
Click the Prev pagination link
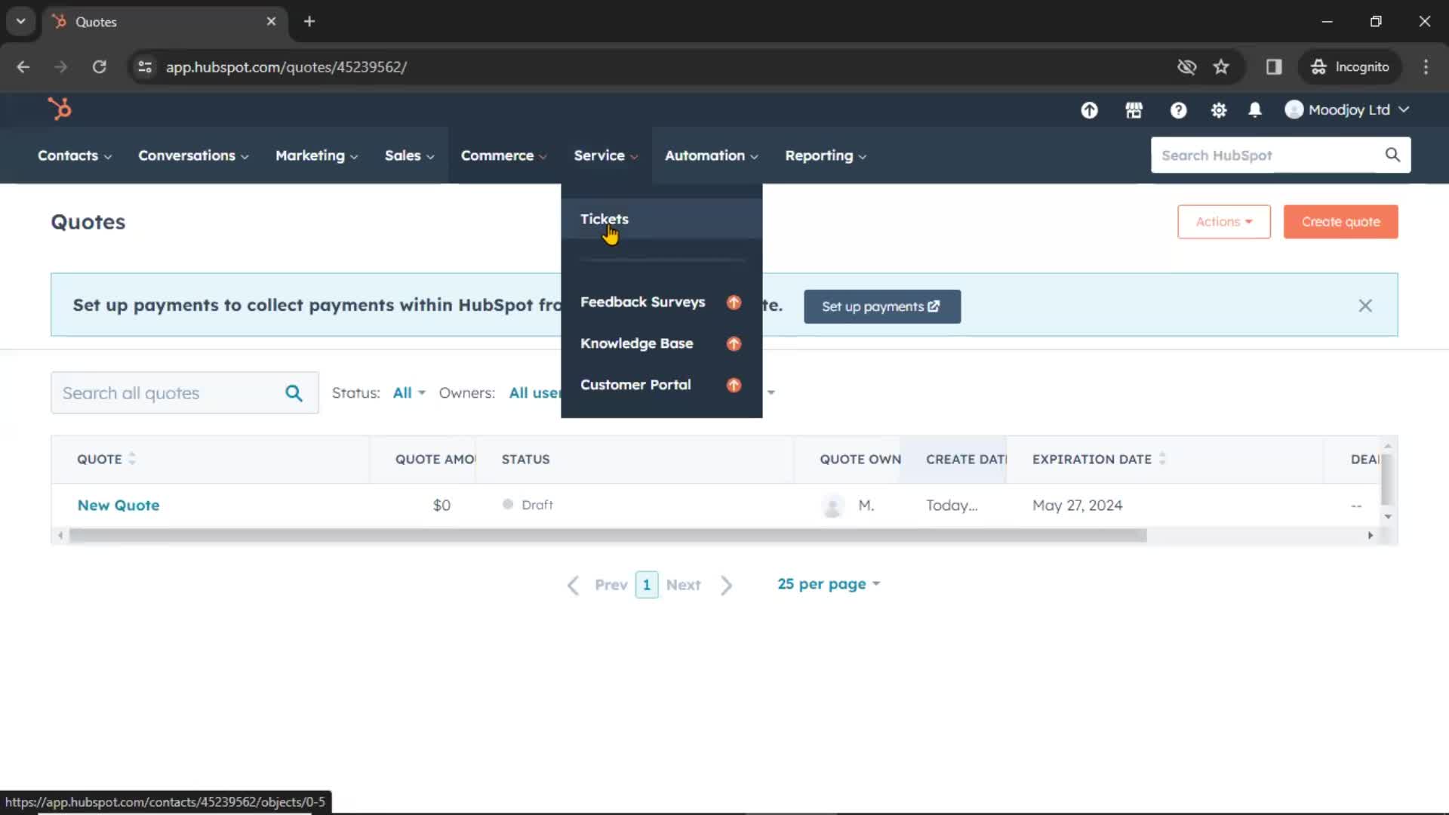[611, 586]
